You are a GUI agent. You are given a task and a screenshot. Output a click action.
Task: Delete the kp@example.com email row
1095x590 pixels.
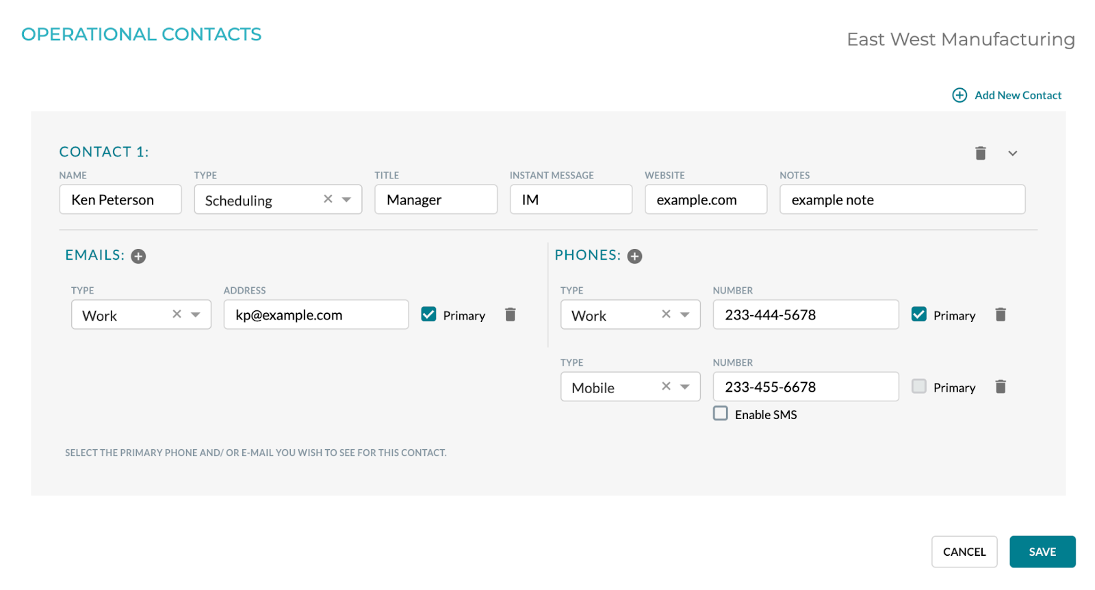(x=510, y=314)
